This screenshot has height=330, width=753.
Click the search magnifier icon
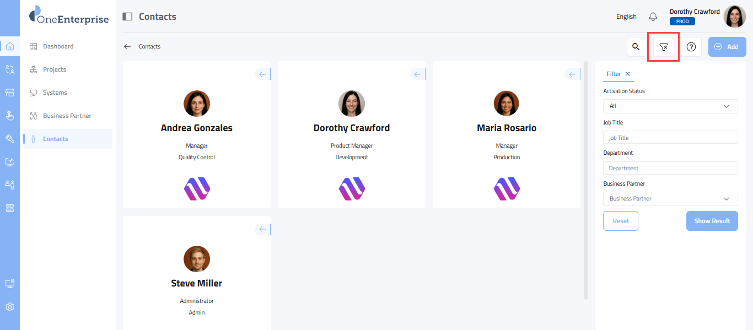[x=636, y=47]
